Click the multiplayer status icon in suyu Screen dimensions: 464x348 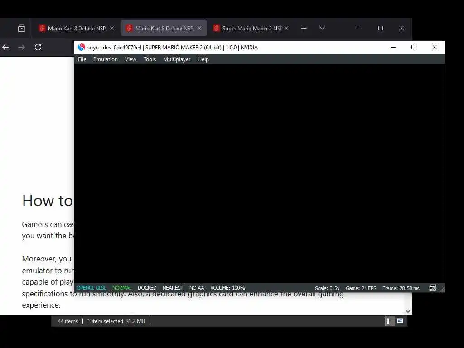point(433,288)
